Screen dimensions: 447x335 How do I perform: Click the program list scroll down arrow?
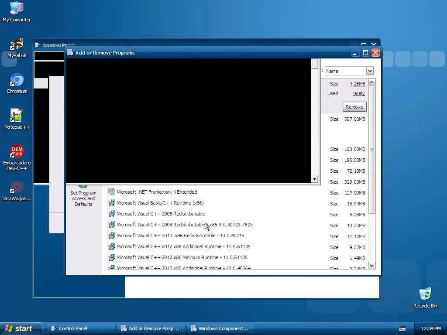click(372, 266)
